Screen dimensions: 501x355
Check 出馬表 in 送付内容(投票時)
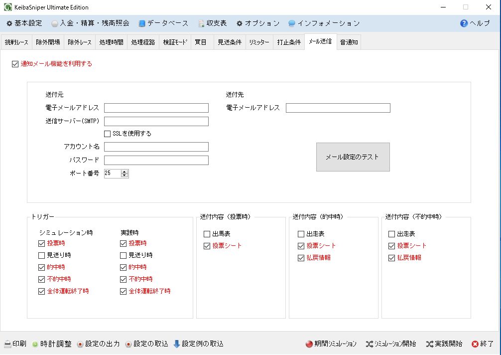click(x=207, y=234)
